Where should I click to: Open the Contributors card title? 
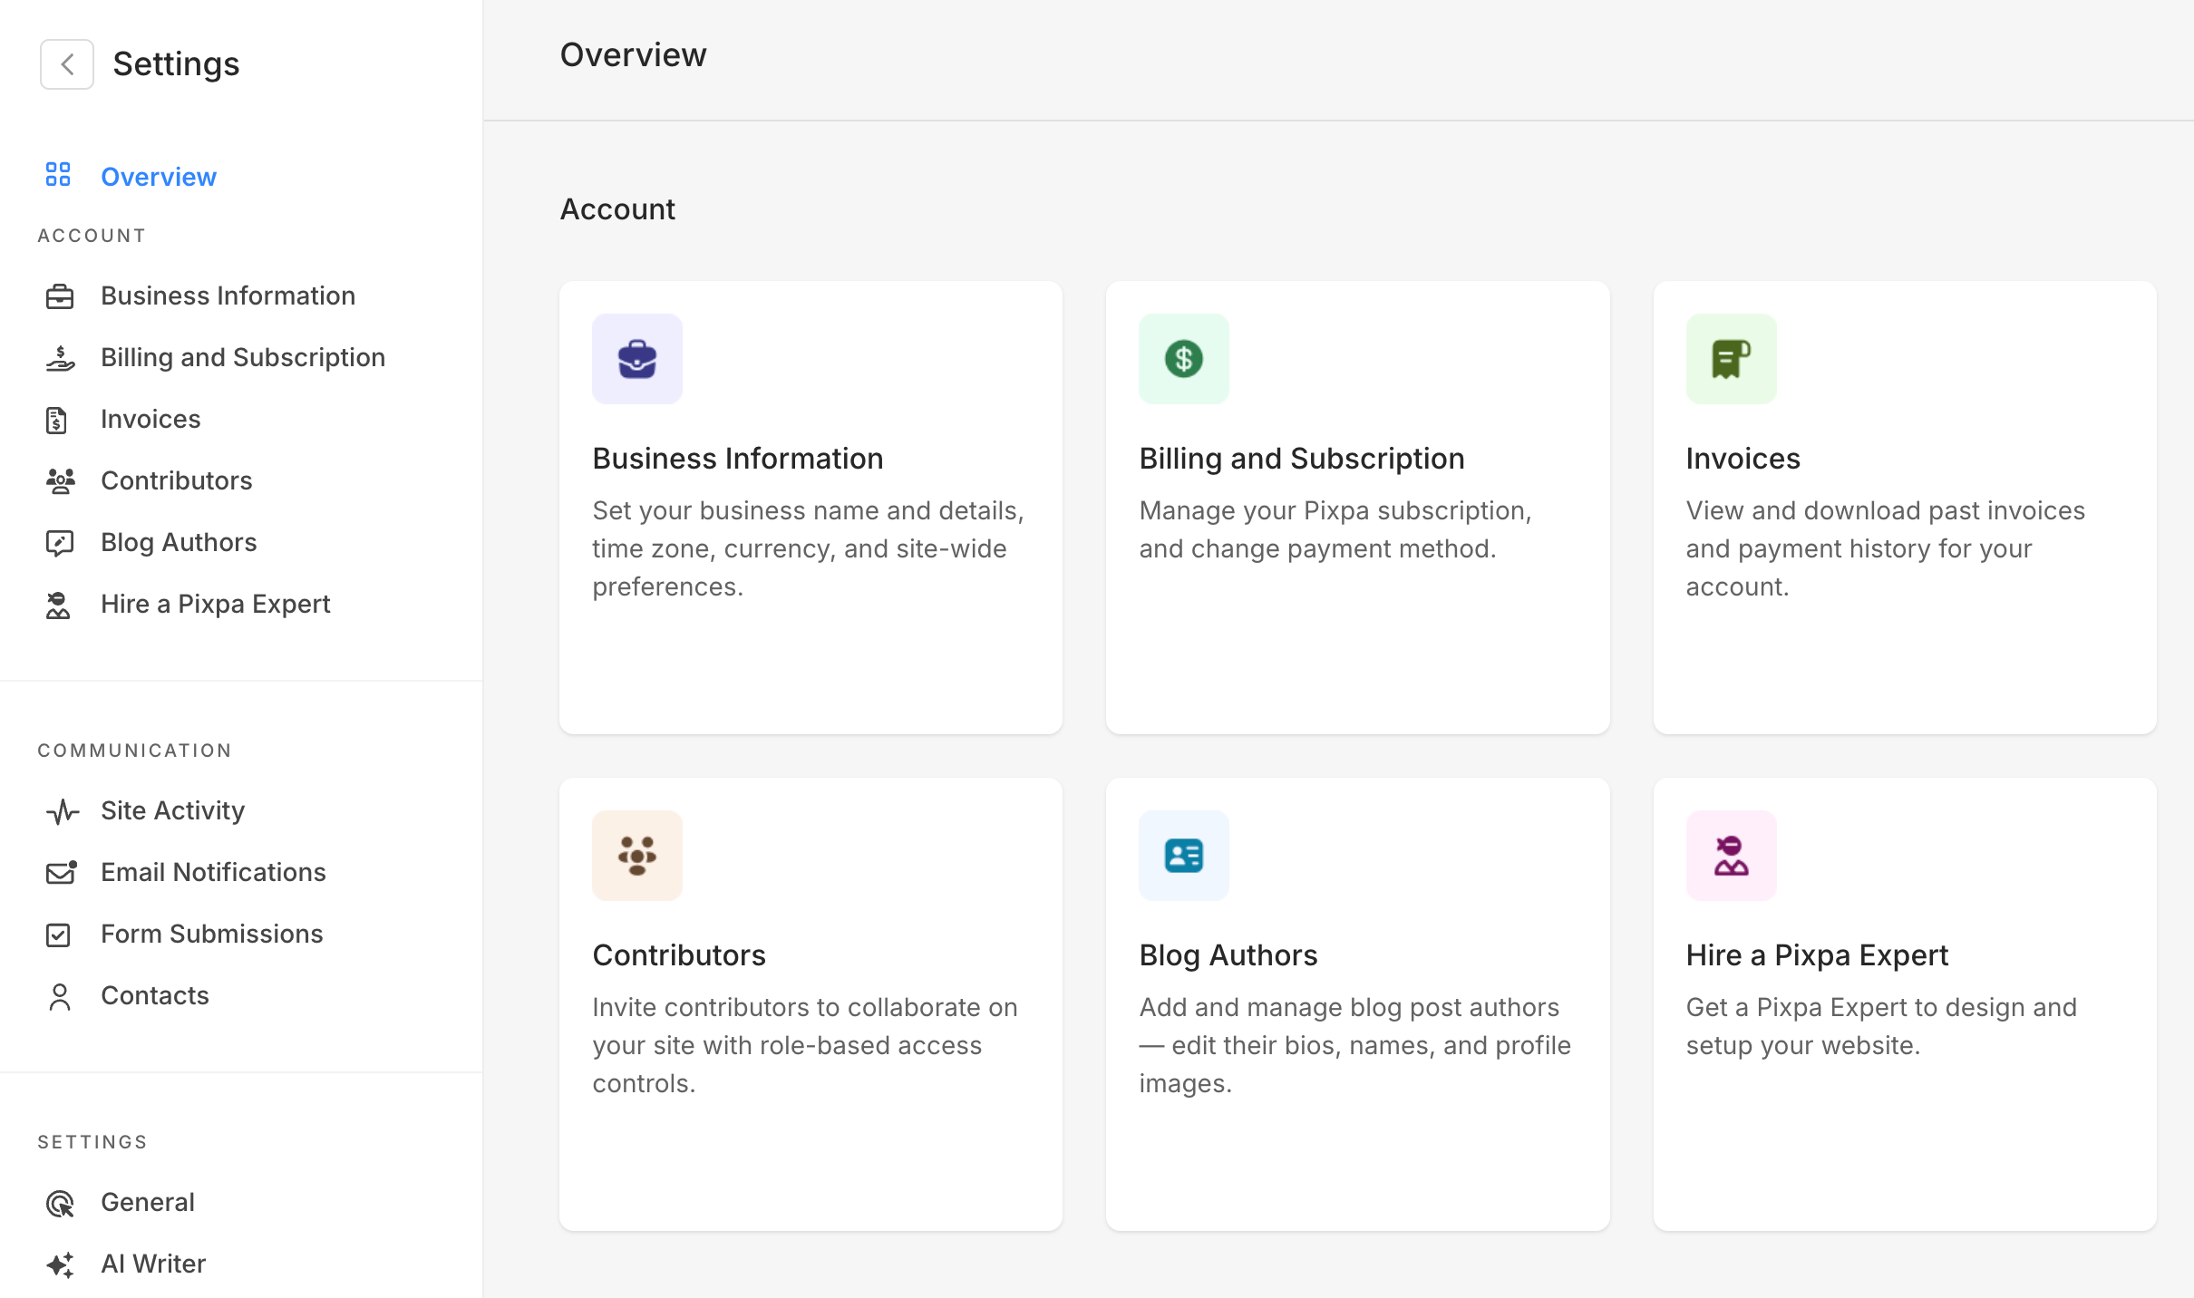click(x=678, y=955)
